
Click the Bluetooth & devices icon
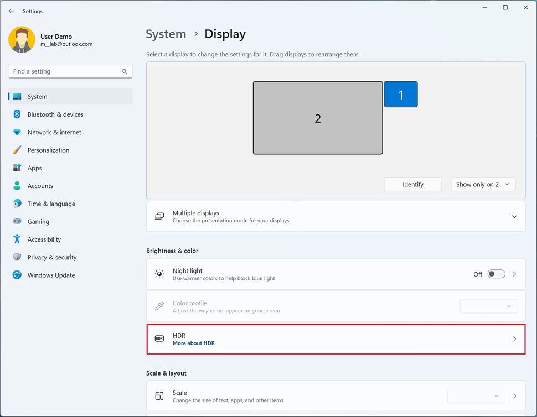17,114
